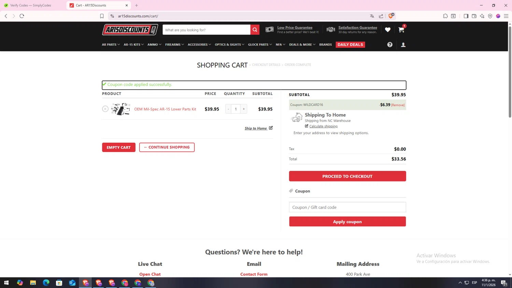
Task: Reload the page
Action: (22, 16)
